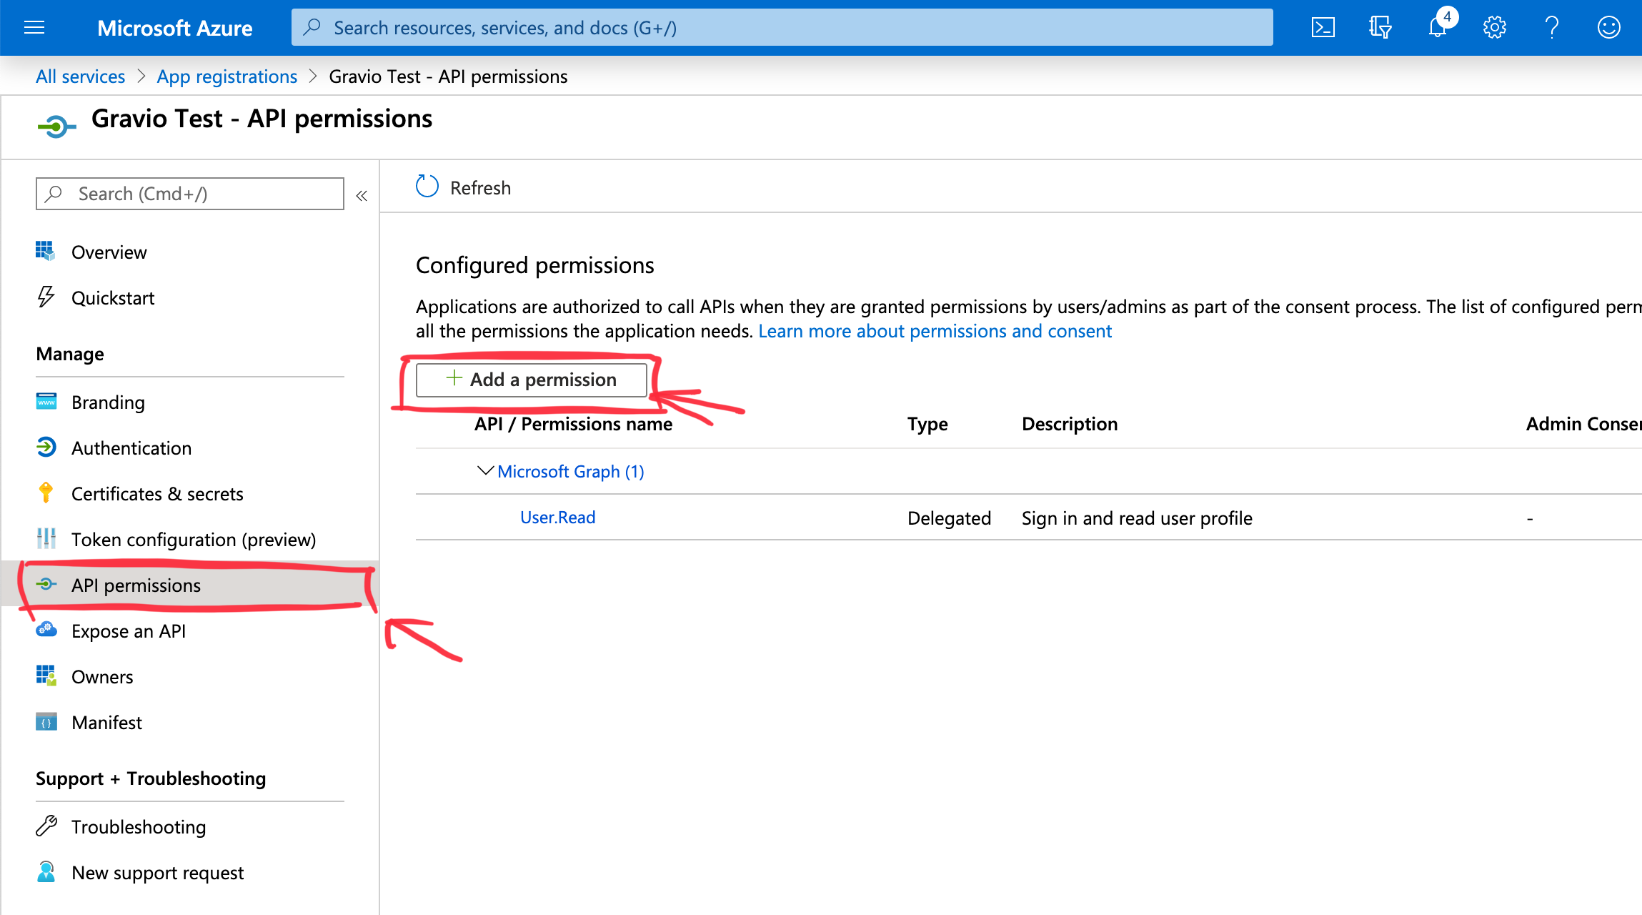Click the Expose an API cloud icon
Image resolution: width=1642 pixels, height=915 pixels.
[x=46, y=630]
